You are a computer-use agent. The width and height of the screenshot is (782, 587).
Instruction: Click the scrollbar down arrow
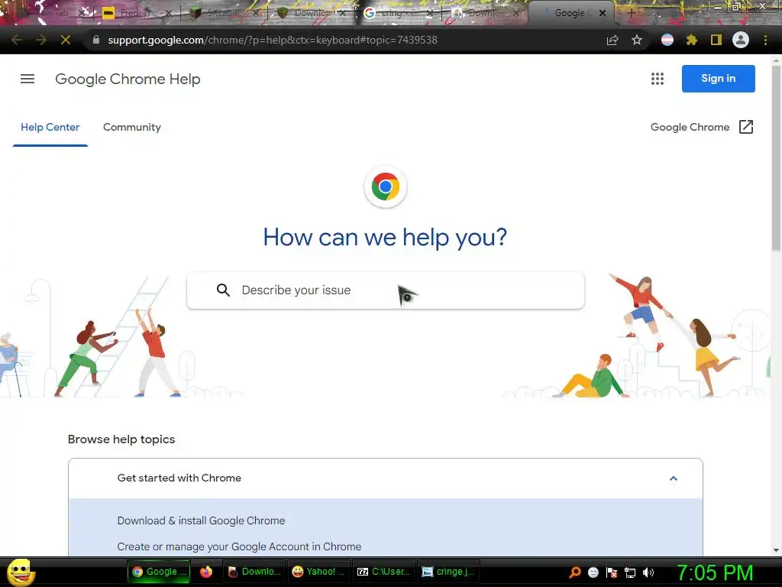pyautogui.click(x=776, y=550)
